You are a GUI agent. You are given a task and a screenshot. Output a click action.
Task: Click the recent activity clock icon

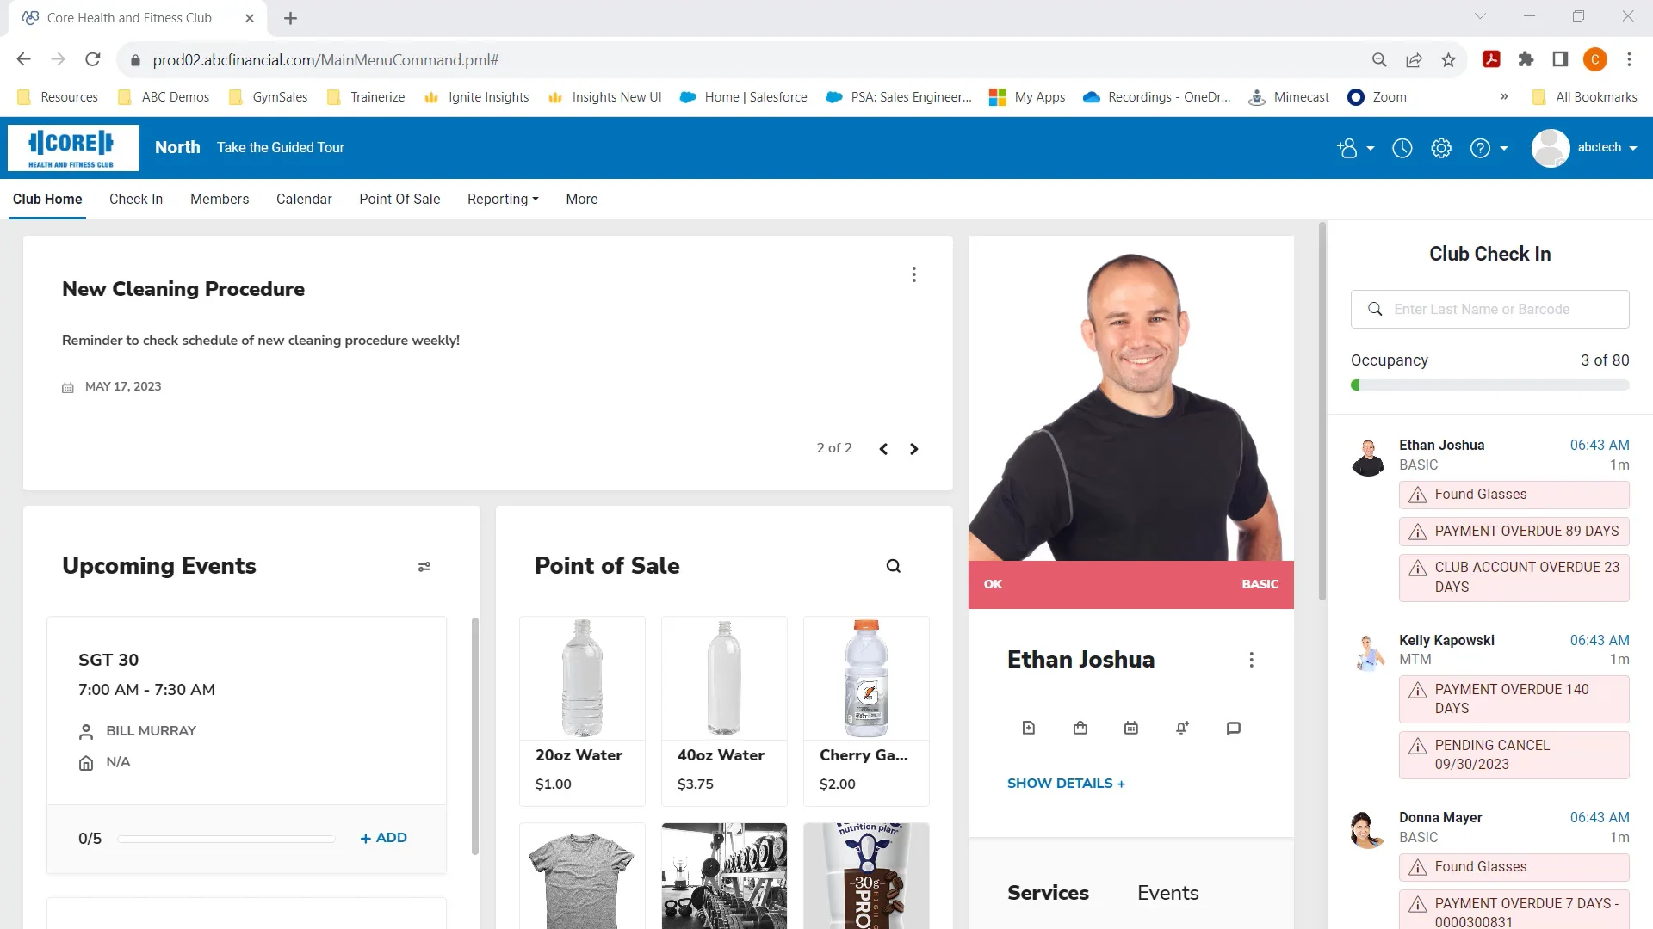click(x=1402, y=148)
